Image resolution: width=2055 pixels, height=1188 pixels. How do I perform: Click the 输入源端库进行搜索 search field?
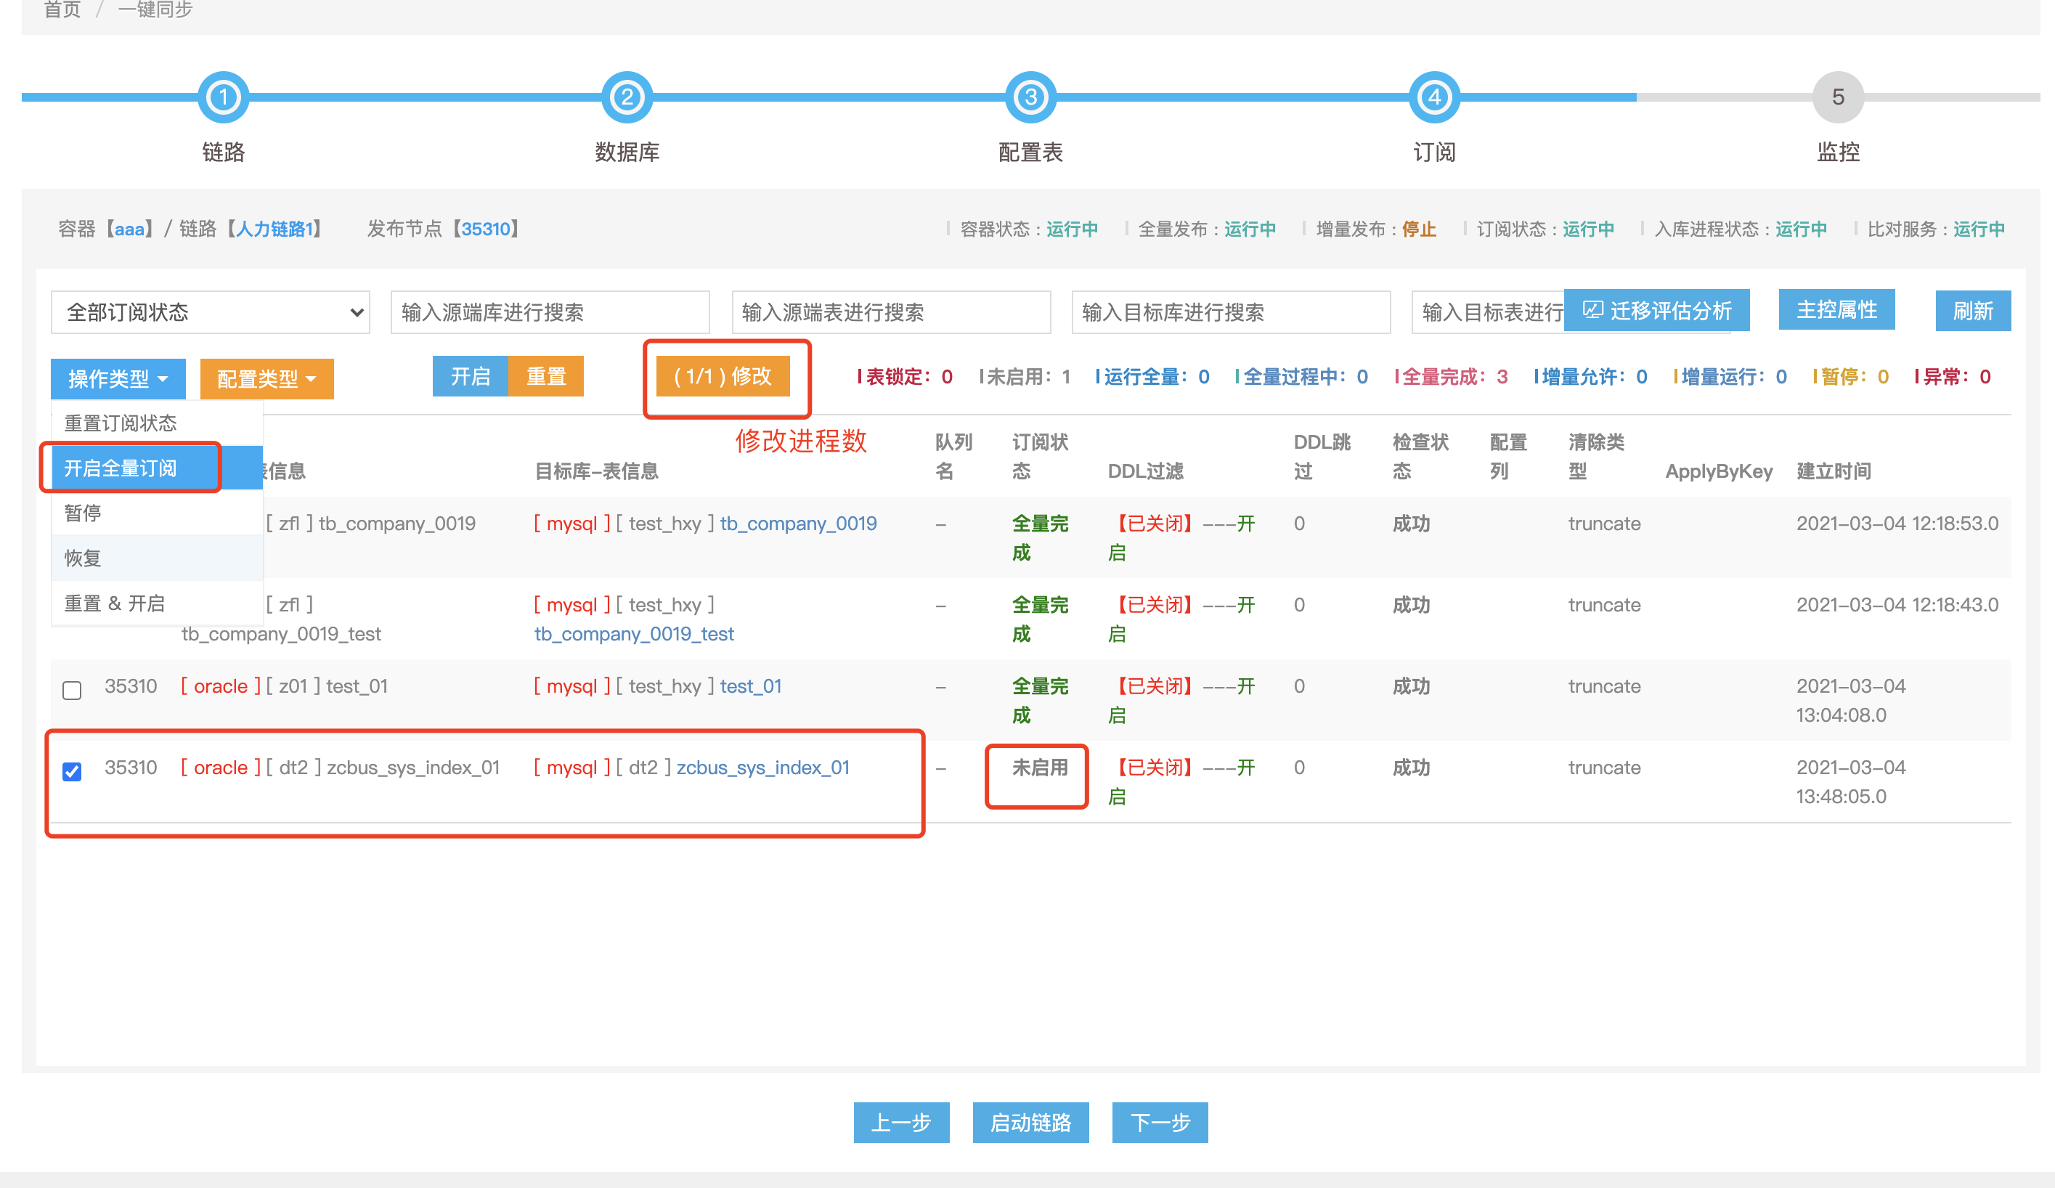point(550,312)
